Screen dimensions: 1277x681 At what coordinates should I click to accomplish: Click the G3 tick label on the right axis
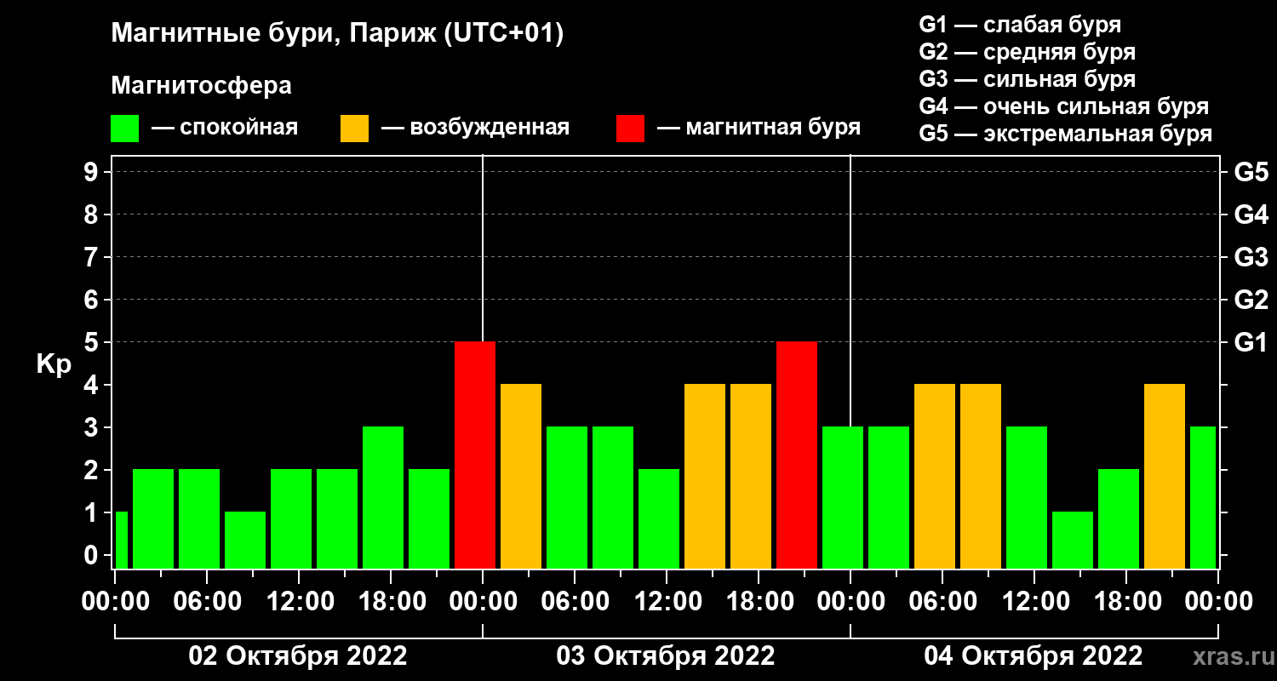point(1251,258)
